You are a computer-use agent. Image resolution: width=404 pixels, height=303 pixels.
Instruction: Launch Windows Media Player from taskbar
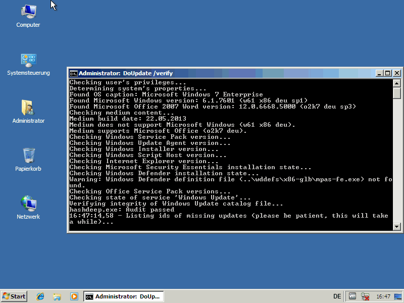click(74, 296)
